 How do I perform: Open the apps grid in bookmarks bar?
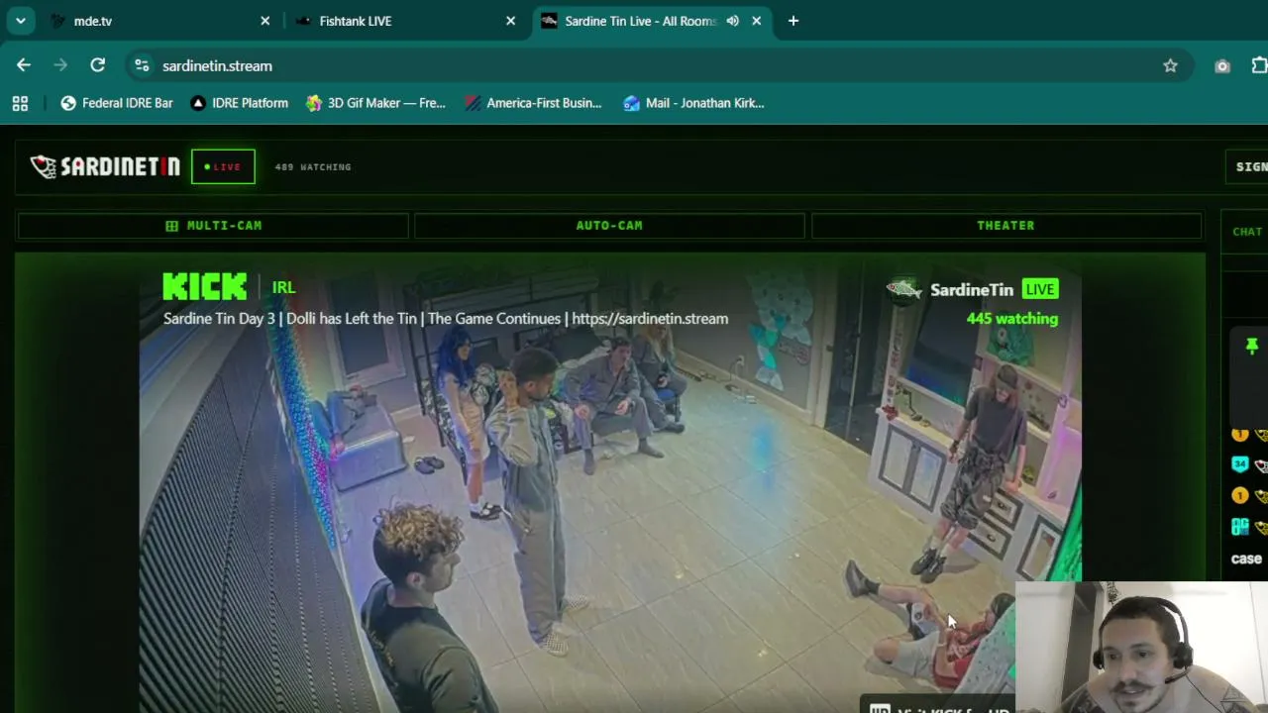coord(20,103)
